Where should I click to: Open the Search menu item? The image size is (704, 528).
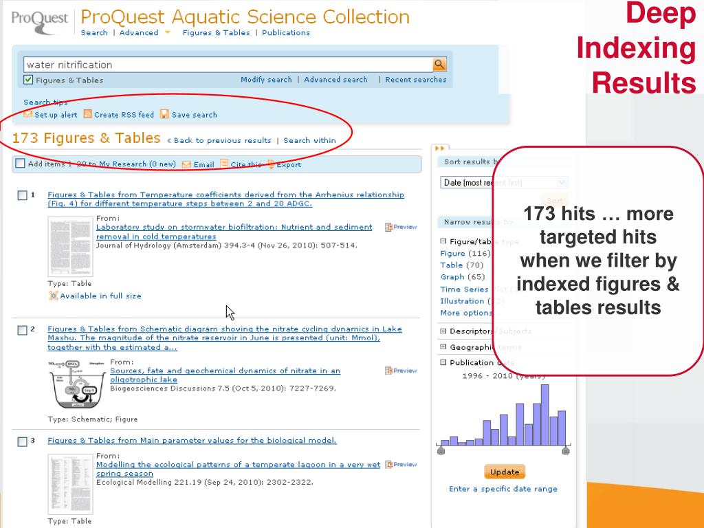point(94,32)
